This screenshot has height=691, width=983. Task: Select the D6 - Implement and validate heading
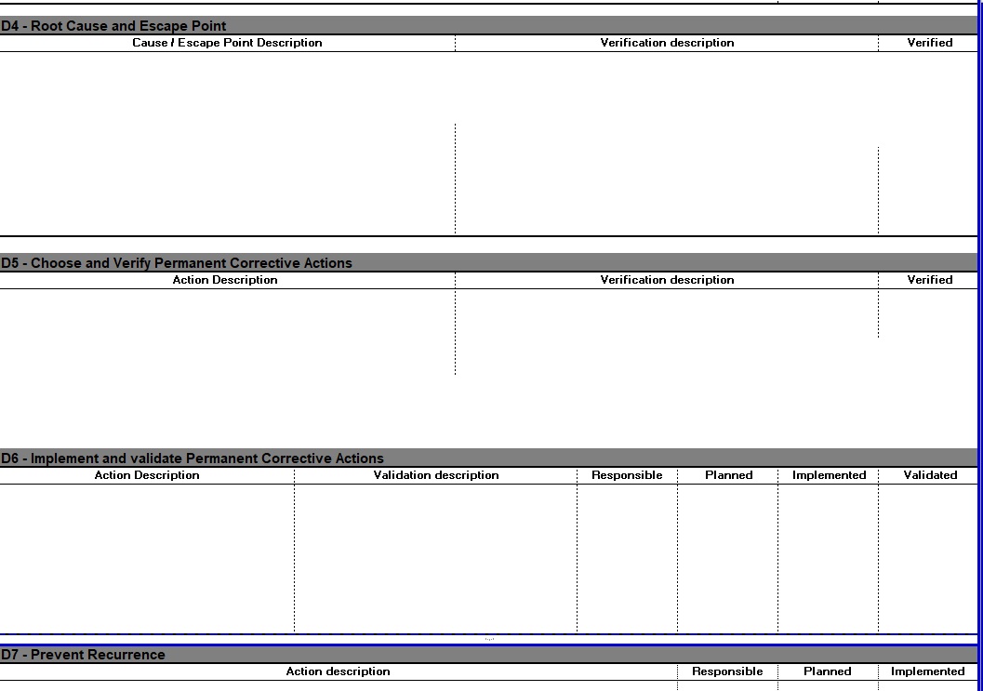pos(192,458)
